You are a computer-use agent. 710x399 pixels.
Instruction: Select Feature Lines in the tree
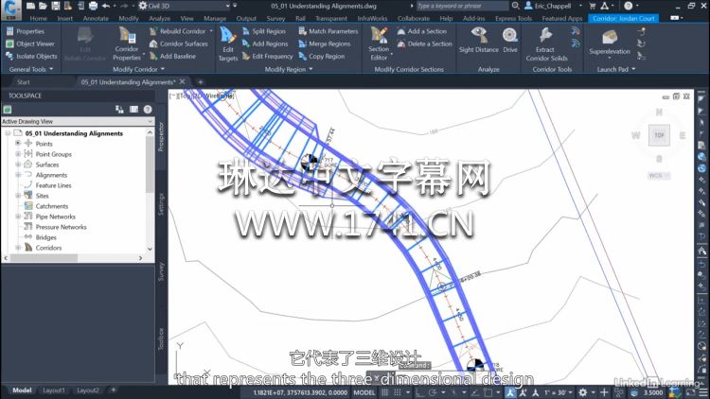pos(53,185)
